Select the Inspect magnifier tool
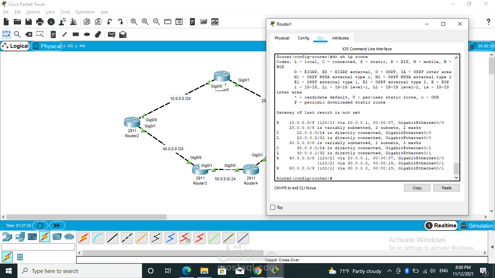495x278 pixels. [x=17, y=34]
